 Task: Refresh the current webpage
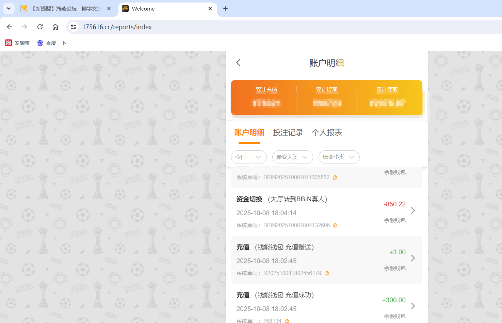[40, 27]
